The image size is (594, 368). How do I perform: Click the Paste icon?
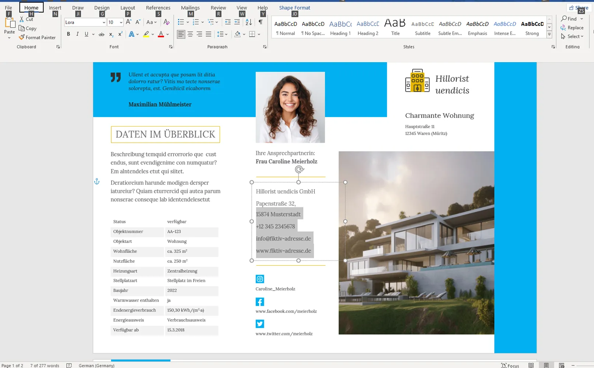point(10,24)
